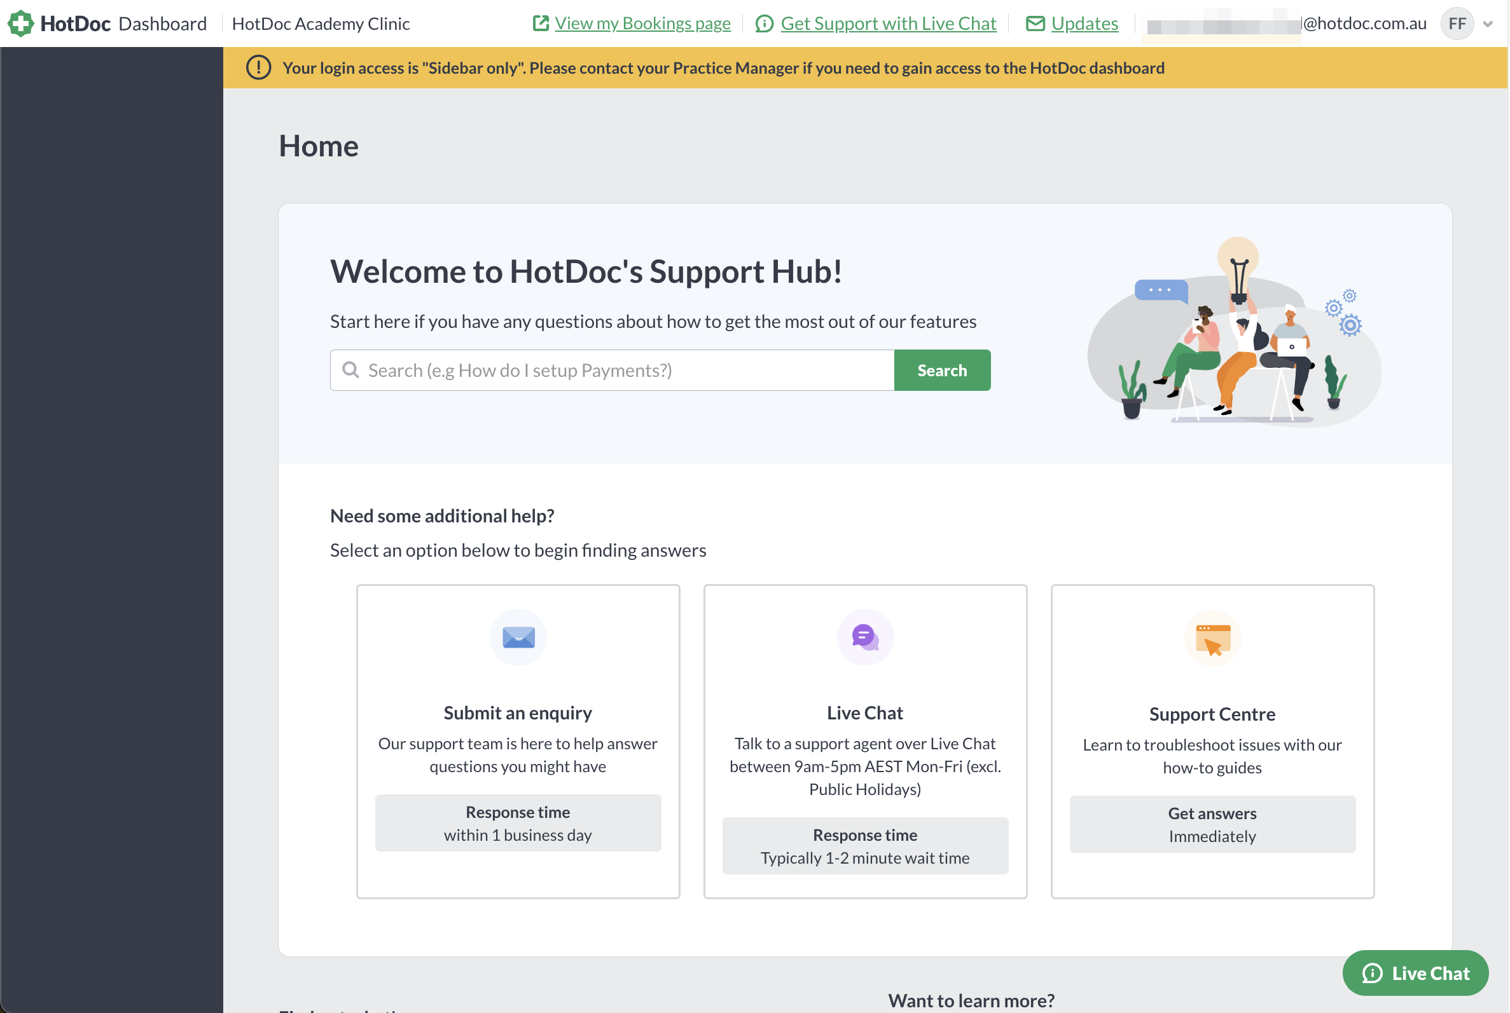The height and width of the screenshot is (1013, 1510).
Task: Click the account email address in header
Action: tap(1286, 24)
